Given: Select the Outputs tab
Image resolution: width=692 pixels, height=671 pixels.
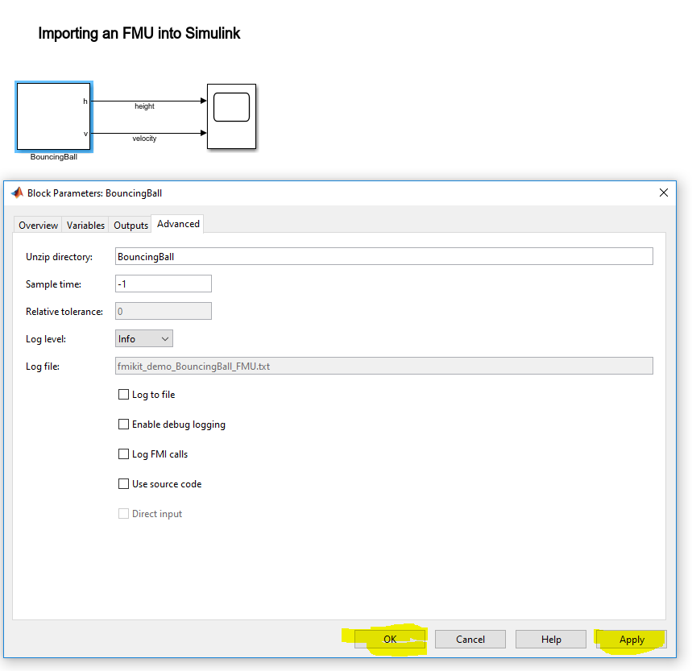Looking at the screenshot, I should tap(130, 225).
